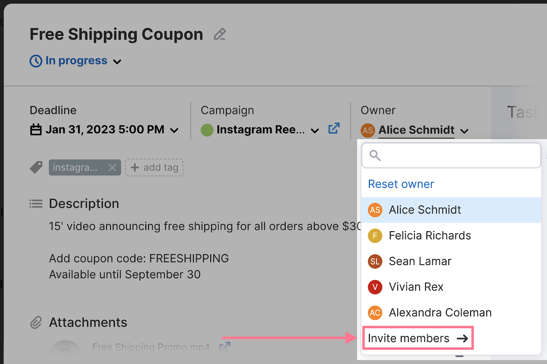This screenshot has height=364, width=547.
Task: Open the campaign external link icon
Action: point(334,128)
